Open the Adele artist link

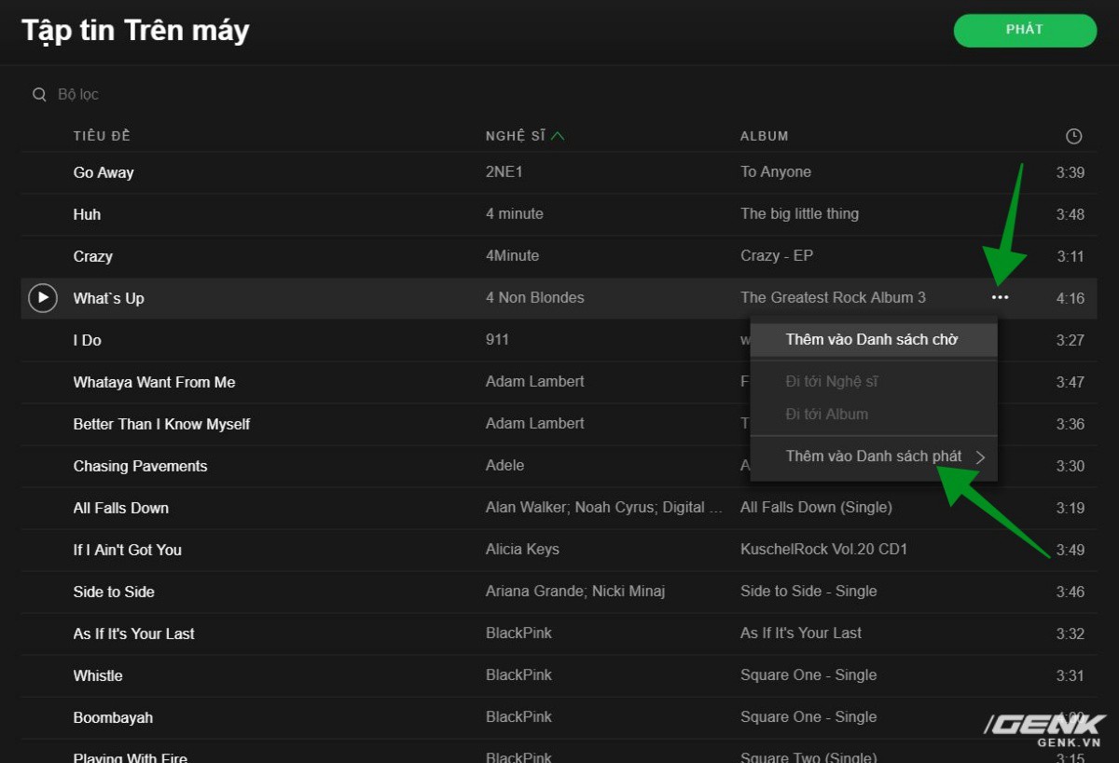[504, 465]
